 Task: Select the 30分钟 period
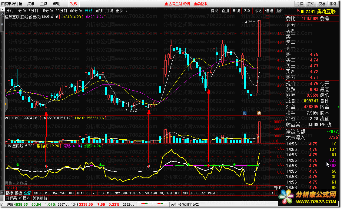click(61, 11)
